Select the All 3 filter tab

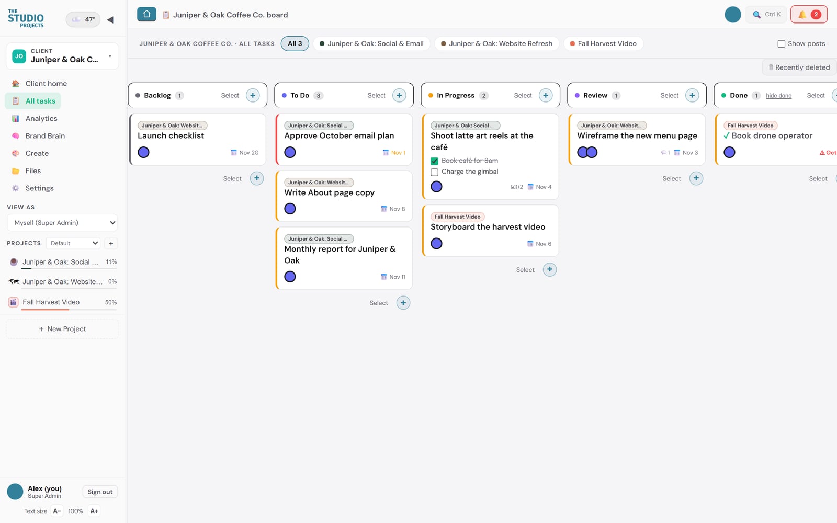(295, 43)
